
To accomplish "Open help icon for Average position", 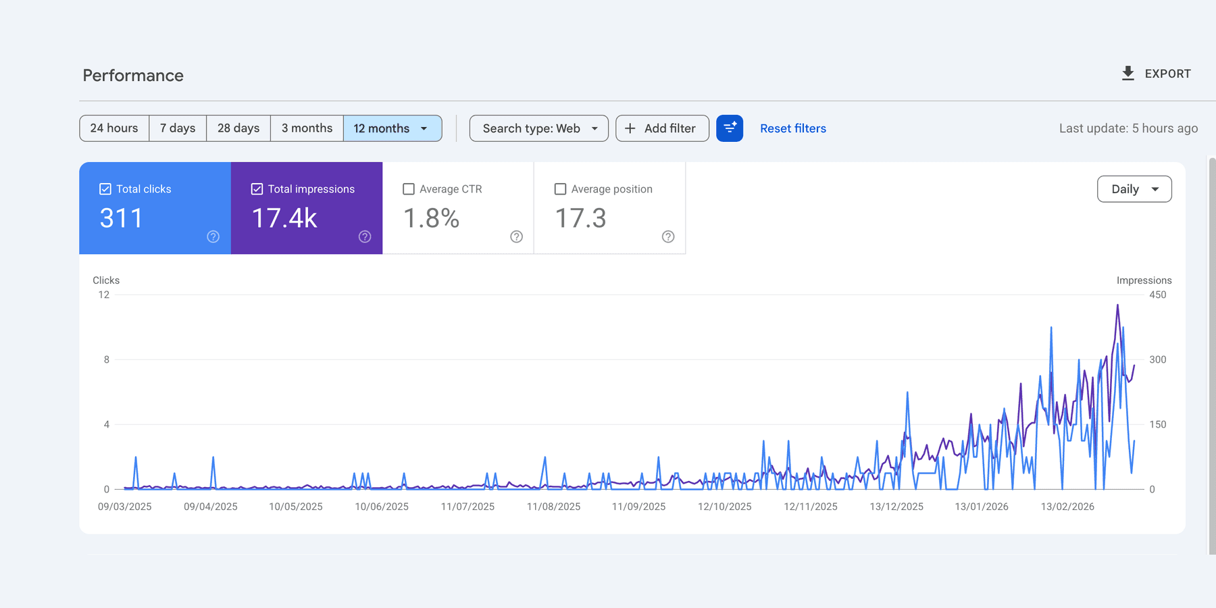I will point(668,236).
